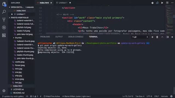Click the git diamond icon in editor toolbar
175x98 pixels.
[x=153, y=3]
